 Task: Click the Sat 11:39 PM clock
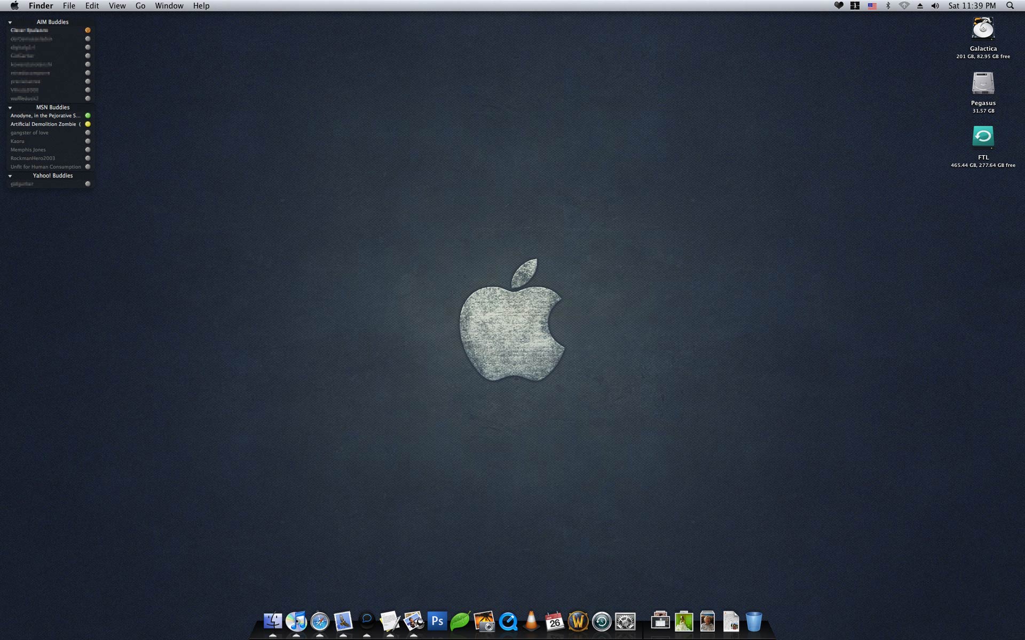(x=972, y=5)
